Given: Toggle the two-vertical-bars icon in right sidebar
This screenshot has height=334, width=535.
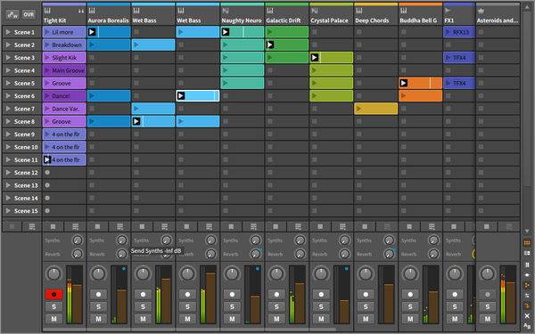Looking at the screenshot, I should point(527,265).
